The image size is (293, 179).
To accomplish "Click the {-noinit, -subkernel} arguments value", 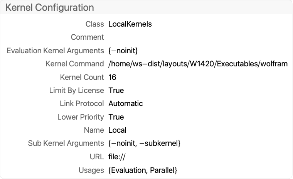I will click(x=145, y=144).
